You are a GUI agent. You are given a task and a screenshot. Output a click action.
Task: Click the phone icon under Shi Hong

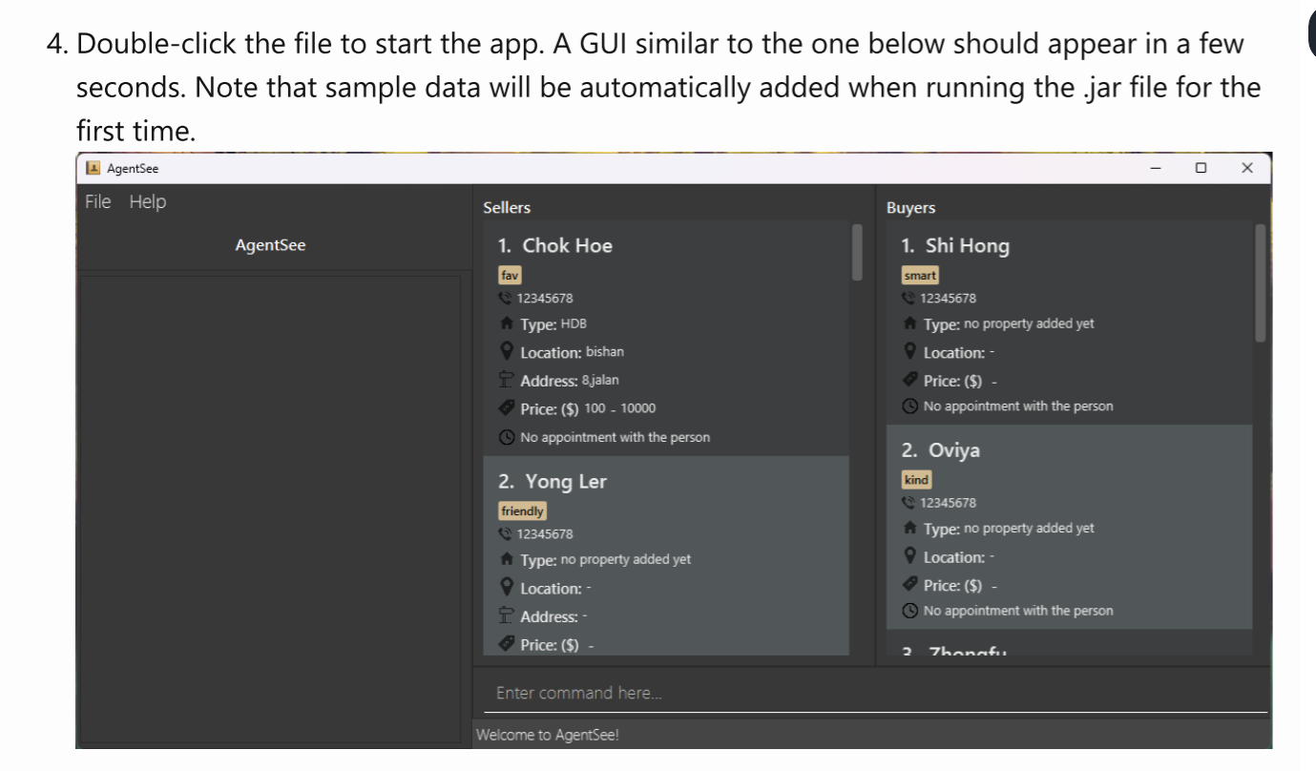909,299
